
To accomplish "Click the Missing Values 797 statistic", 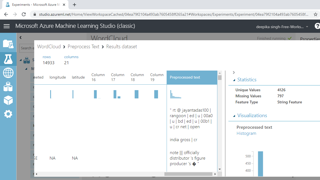I will click(280, 96).
